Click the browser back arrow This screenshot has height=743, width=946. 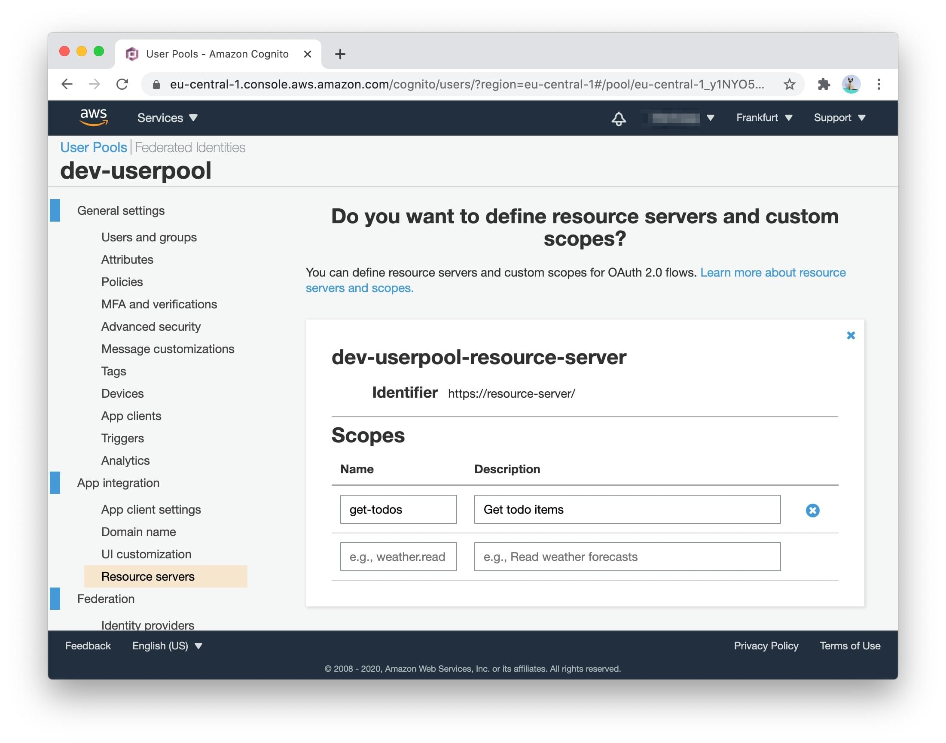67,84
